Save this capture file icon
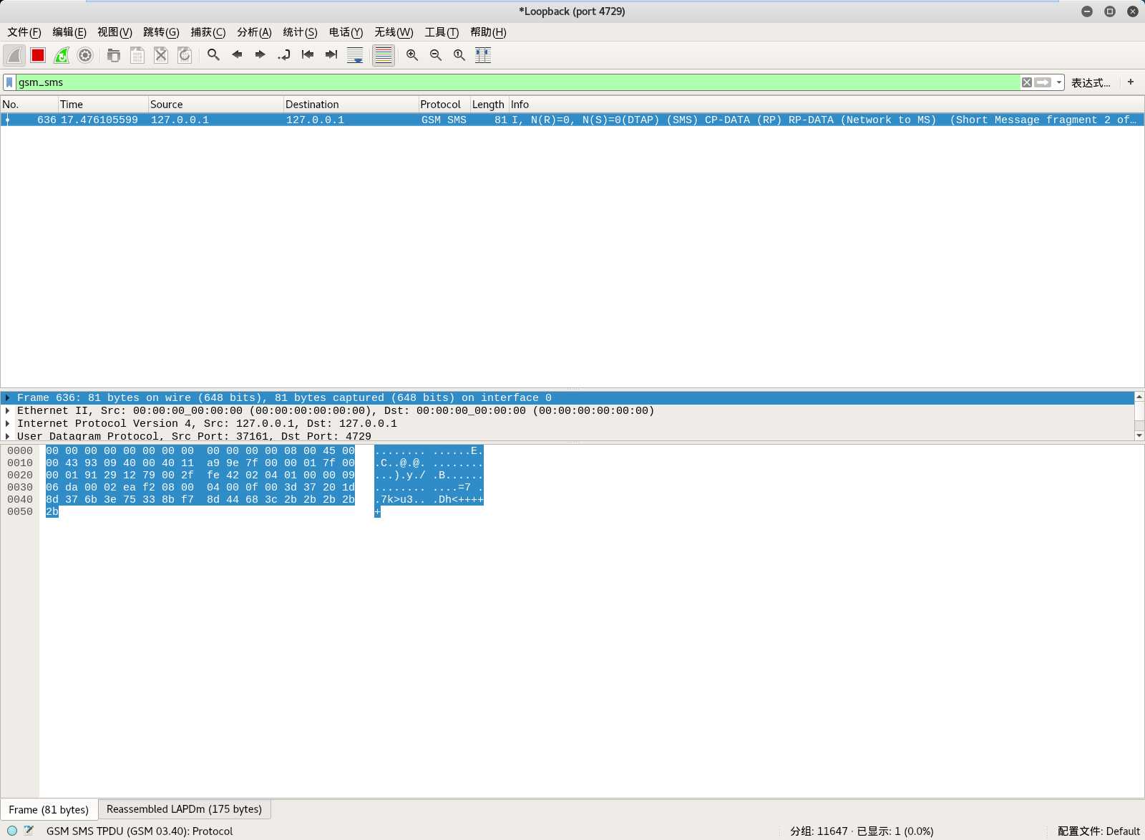The height and width of the screenshot is (840, 1145). point(137,55)
